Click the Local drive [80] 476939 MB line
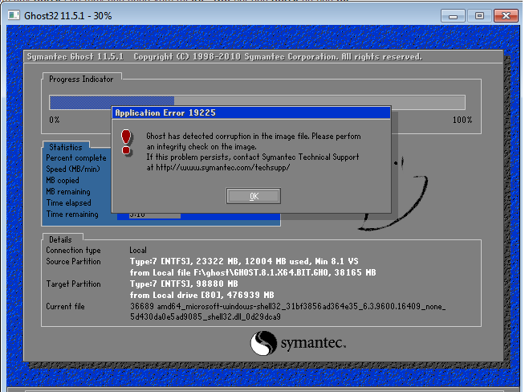The image size is (529, 392). tap(201, 295)
